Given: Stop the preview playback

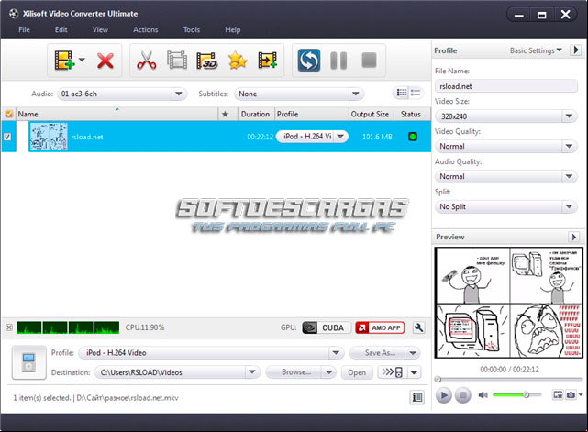Looking at the screenshot, I should tap(462, 395).
